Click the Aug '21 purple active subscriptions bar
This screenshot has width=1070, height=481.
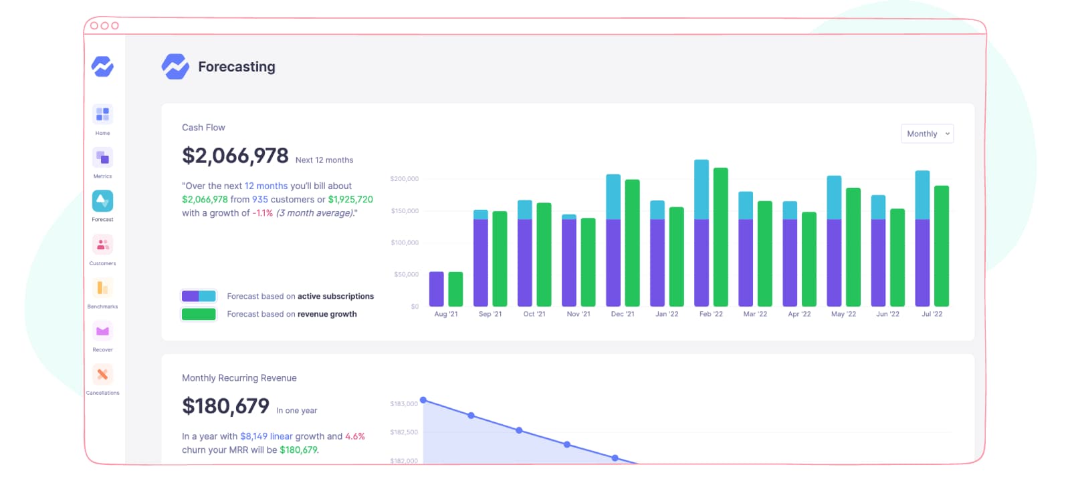(x=436, y=289)
